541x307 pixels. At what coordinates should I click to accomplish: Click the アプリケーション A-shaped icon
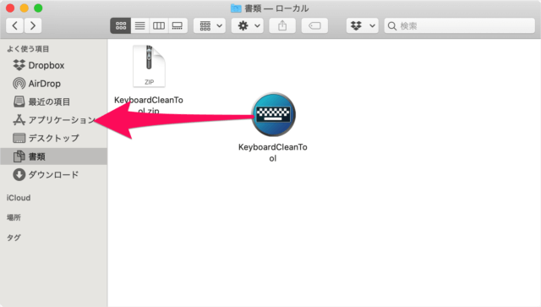click(x=19, y=120)
